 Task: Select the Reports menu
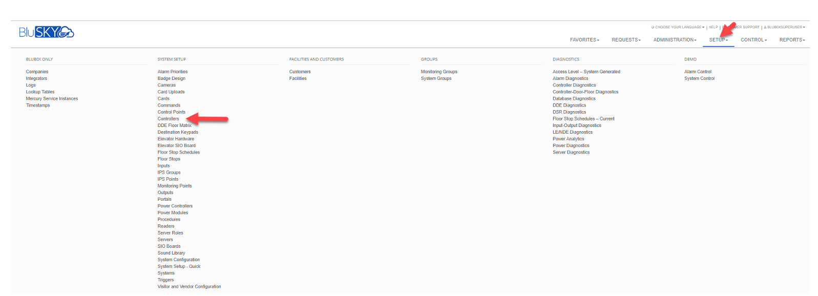792,40
